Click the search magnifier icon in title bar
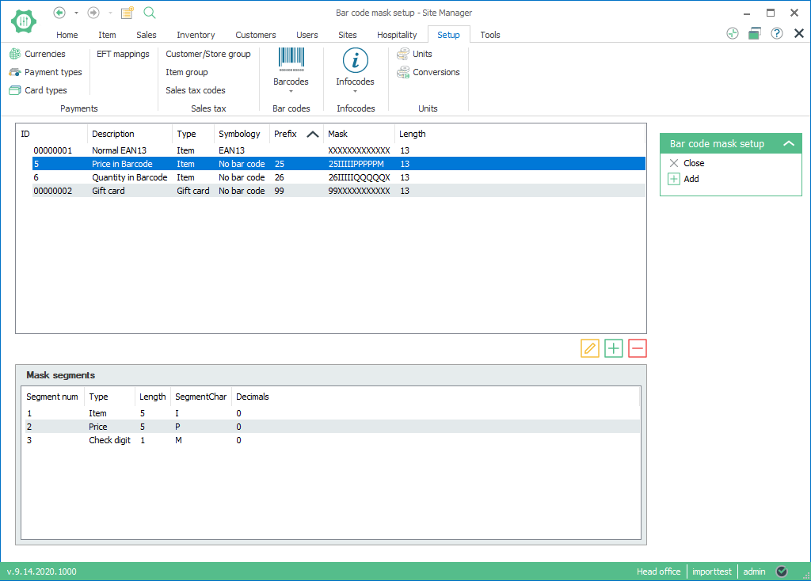The height and width of the screenshot is (581, 811). (150, 13)
